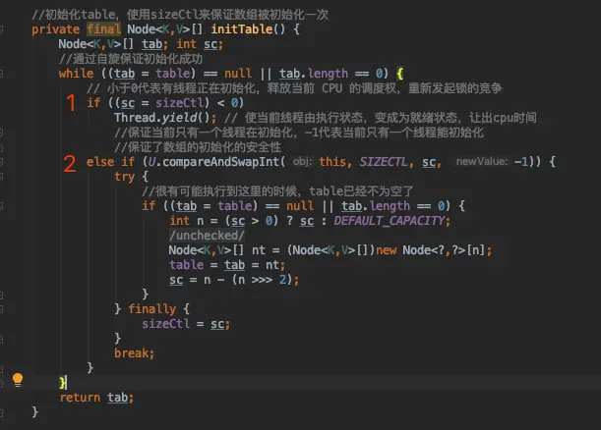Click the yellow lightbulb intention icon

click(x=18, y=380)
